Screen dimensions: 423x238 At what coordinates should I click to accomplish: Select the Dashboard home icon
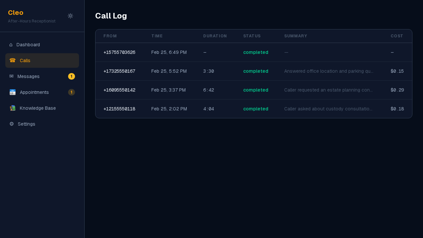(11, 45)
